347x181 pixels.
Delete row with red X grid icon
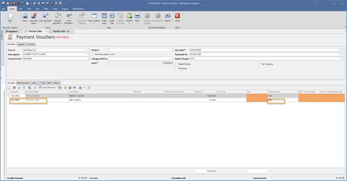tap(15, 87)
